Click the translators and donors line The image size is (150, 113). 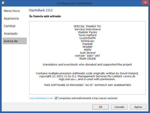click(x=87, y=64)
